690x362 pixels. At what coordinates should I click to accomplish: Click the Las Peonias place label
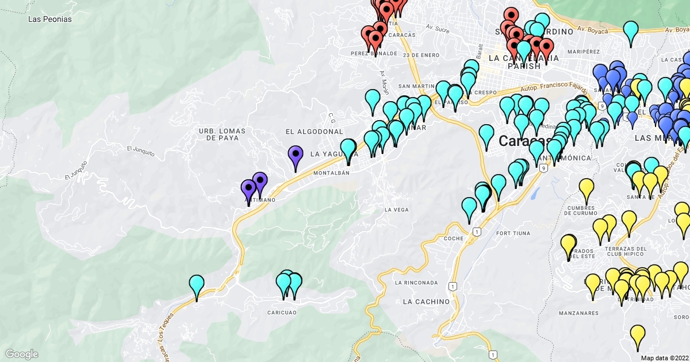[x=50, y=19]
